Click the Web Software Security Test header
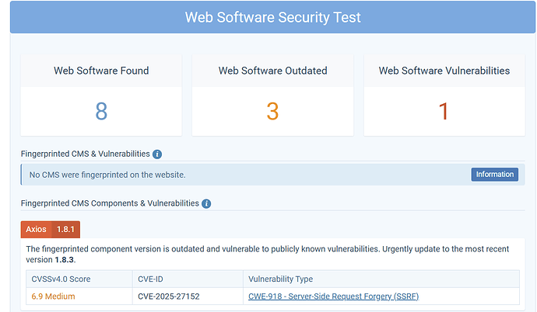Image resolution: width=537 pixels, height=312 pixels. [x=272, y=17]
